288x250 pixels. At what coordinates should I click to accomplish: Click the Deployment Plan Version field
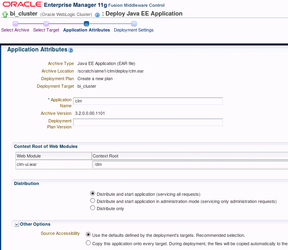coord(148,122)
